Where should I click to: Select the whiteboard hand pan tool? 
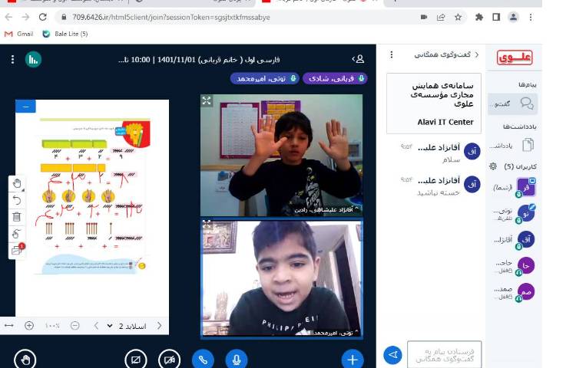point(17,183)
